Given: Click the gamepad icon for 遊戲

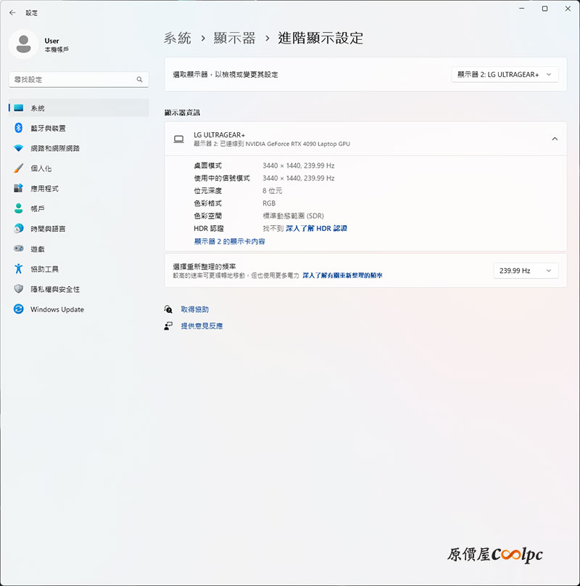Looking at the screenshot, I should point(19,248).
